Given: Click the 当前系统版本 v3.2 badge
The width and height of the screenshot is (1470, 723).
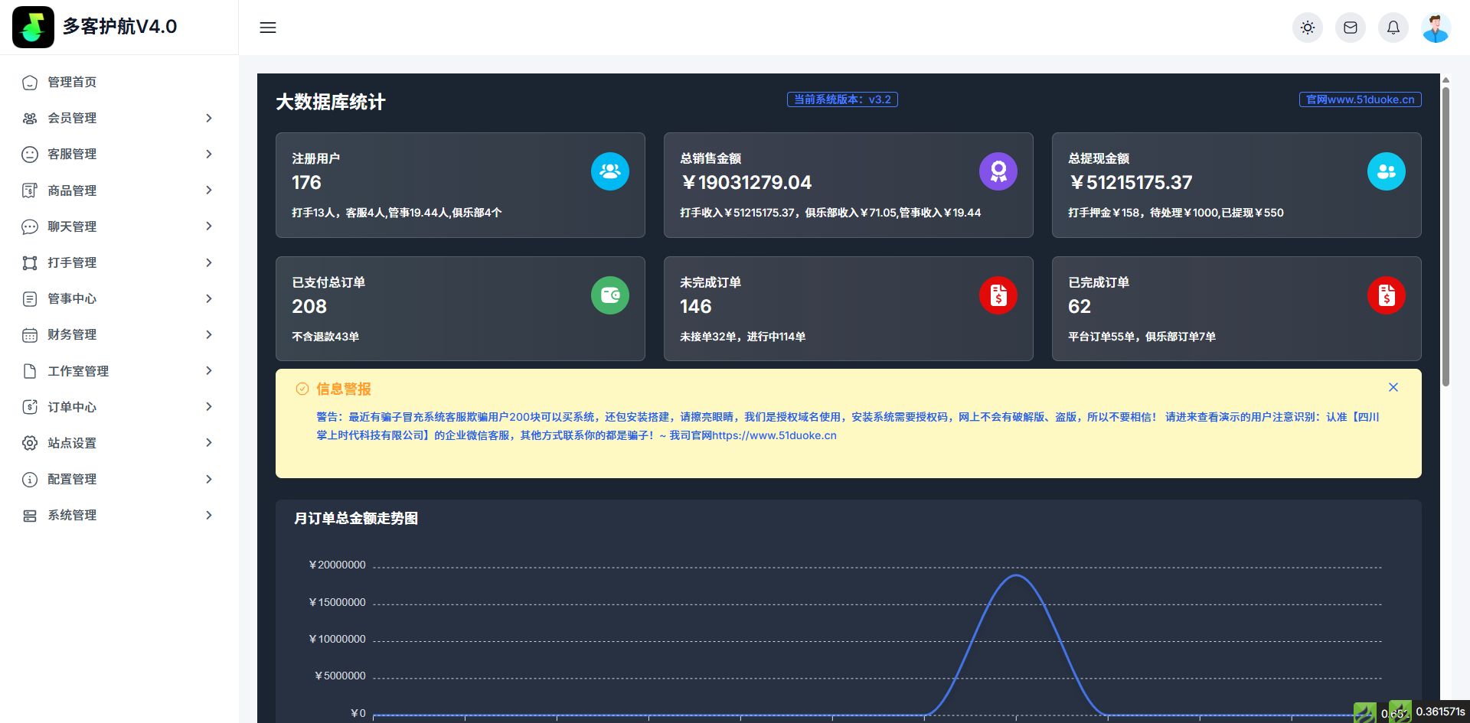Looking at the screenshot, I should click(842, 99).
